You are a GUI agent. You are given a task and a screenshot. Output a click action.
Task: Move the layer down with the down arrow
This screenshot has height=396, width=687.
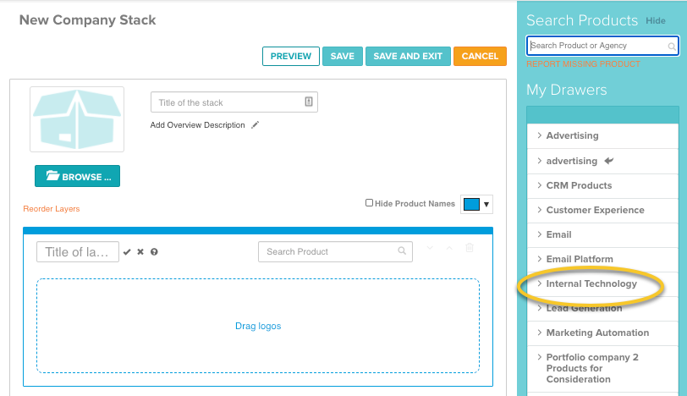pyautogui.click(x=430, y=248)
